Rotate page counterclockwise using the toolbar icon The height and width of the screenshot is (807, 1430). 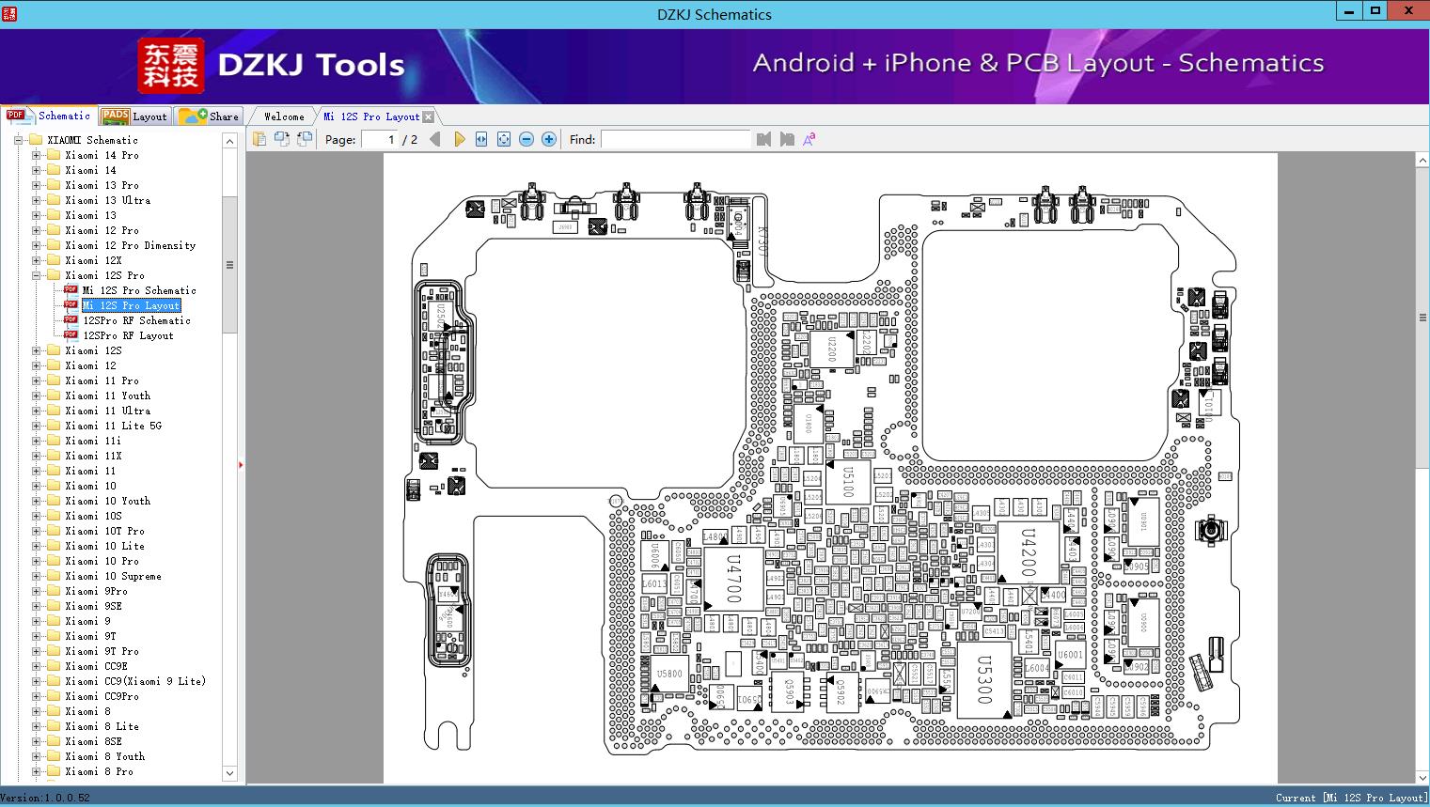282,139
